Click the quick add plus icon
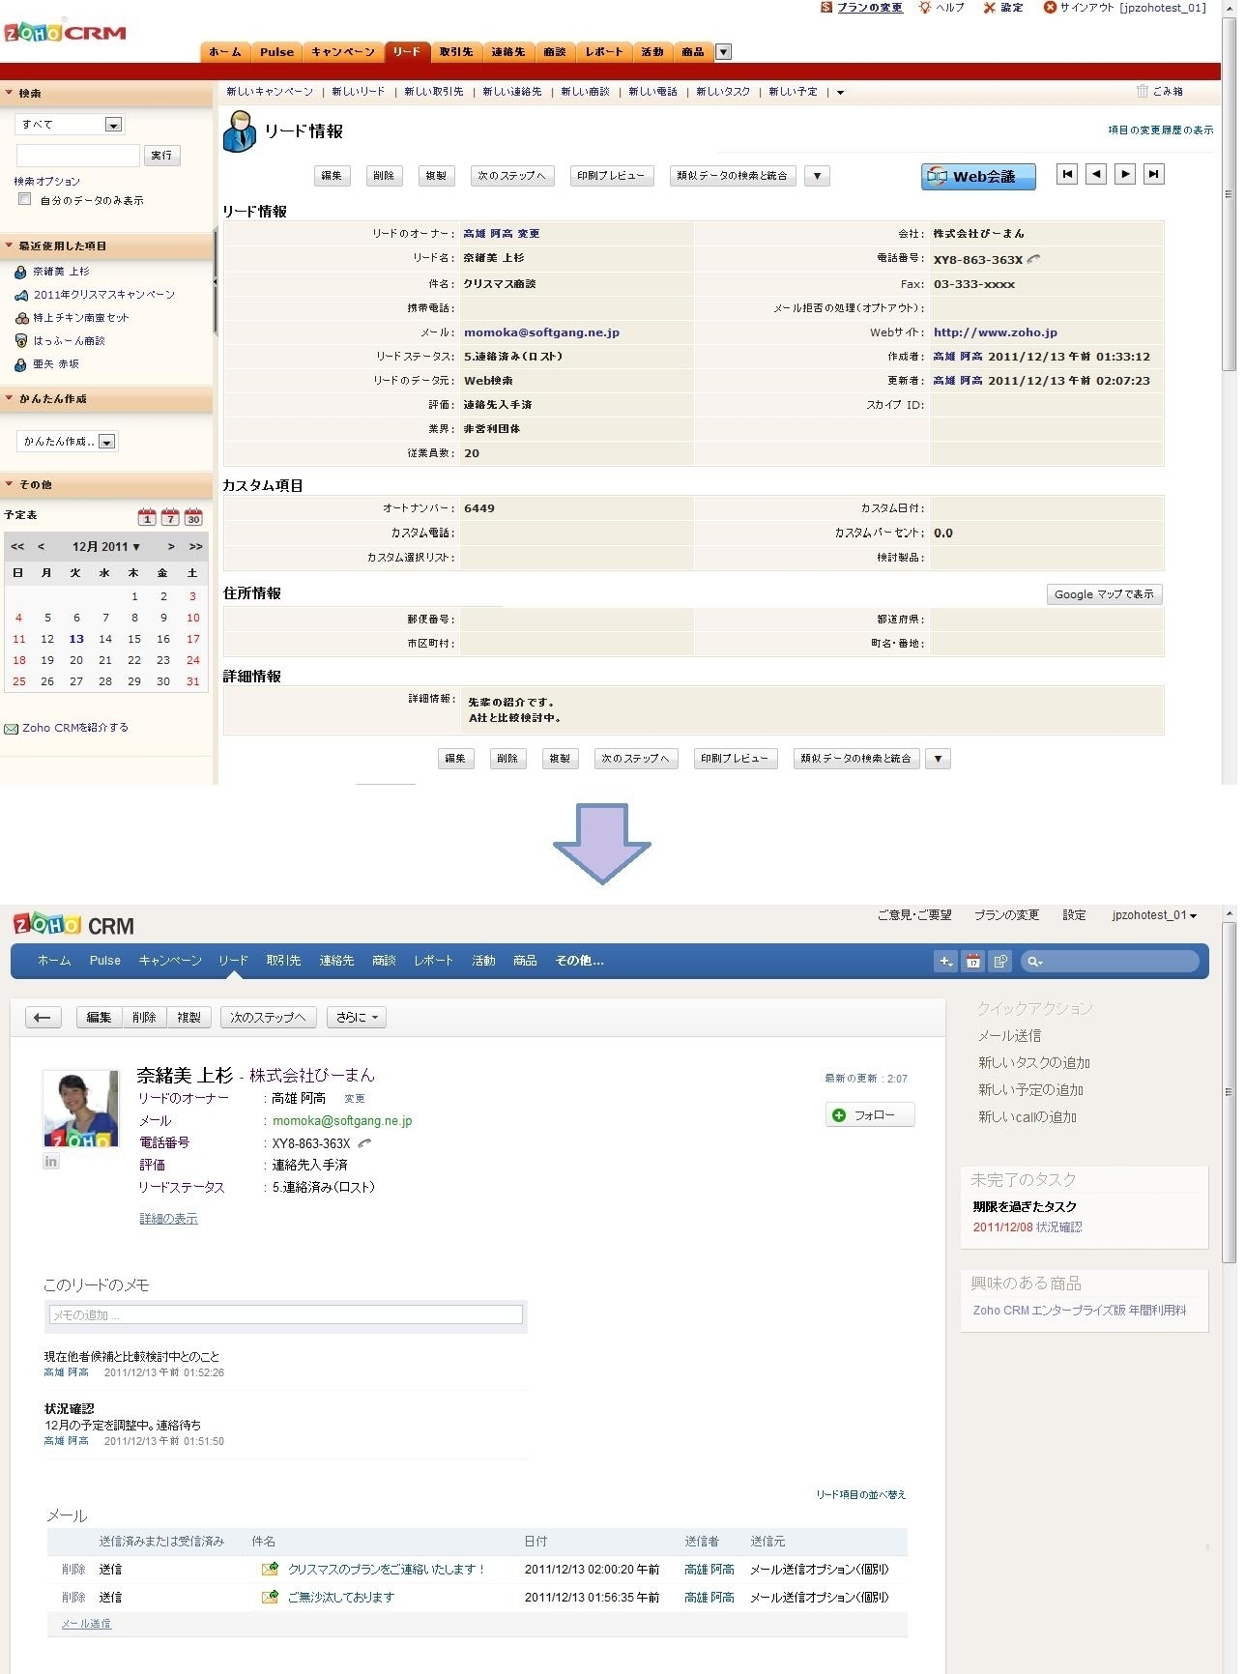This screenshot has height=1674, width=1245. 945,961
